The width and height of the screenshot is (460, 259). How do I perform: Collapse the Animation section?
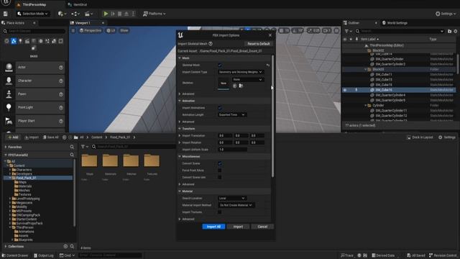pos(180,101)
